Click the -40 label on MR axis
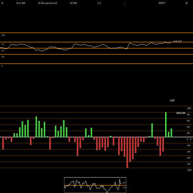 [188, 152]
